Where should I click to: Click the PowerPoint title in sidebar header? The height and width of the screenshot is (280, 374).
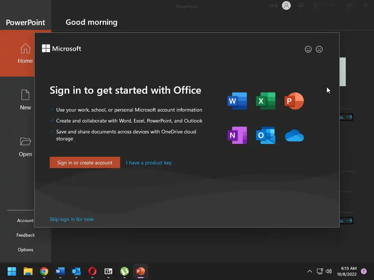[26, 22]
